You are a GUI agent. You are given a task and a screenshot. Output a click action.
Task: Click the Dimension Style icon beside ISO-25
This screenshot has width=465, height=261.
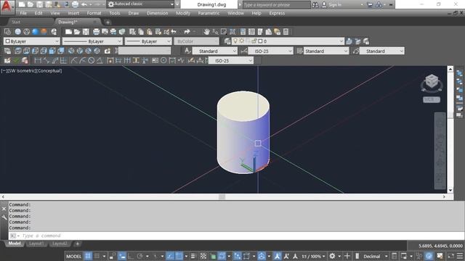pyautogui.click(x=244, y=51)
